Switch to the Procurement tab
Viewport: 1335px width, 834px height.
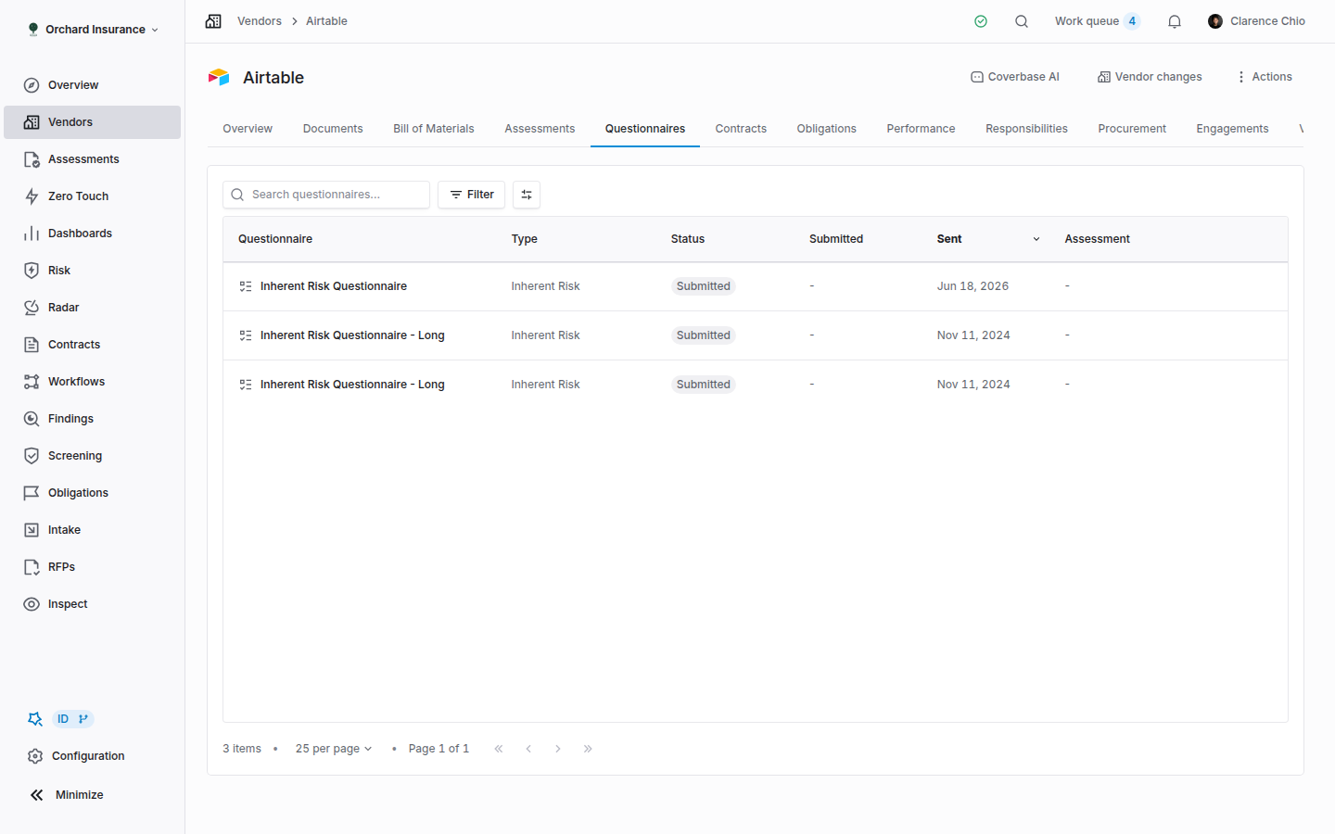point(1132,129)
